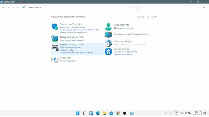Image resolution: width=209 pixels, height=117 pixels.
Task: Open Backup and Restore (Windows 7)
Action: tap(73, 32)
